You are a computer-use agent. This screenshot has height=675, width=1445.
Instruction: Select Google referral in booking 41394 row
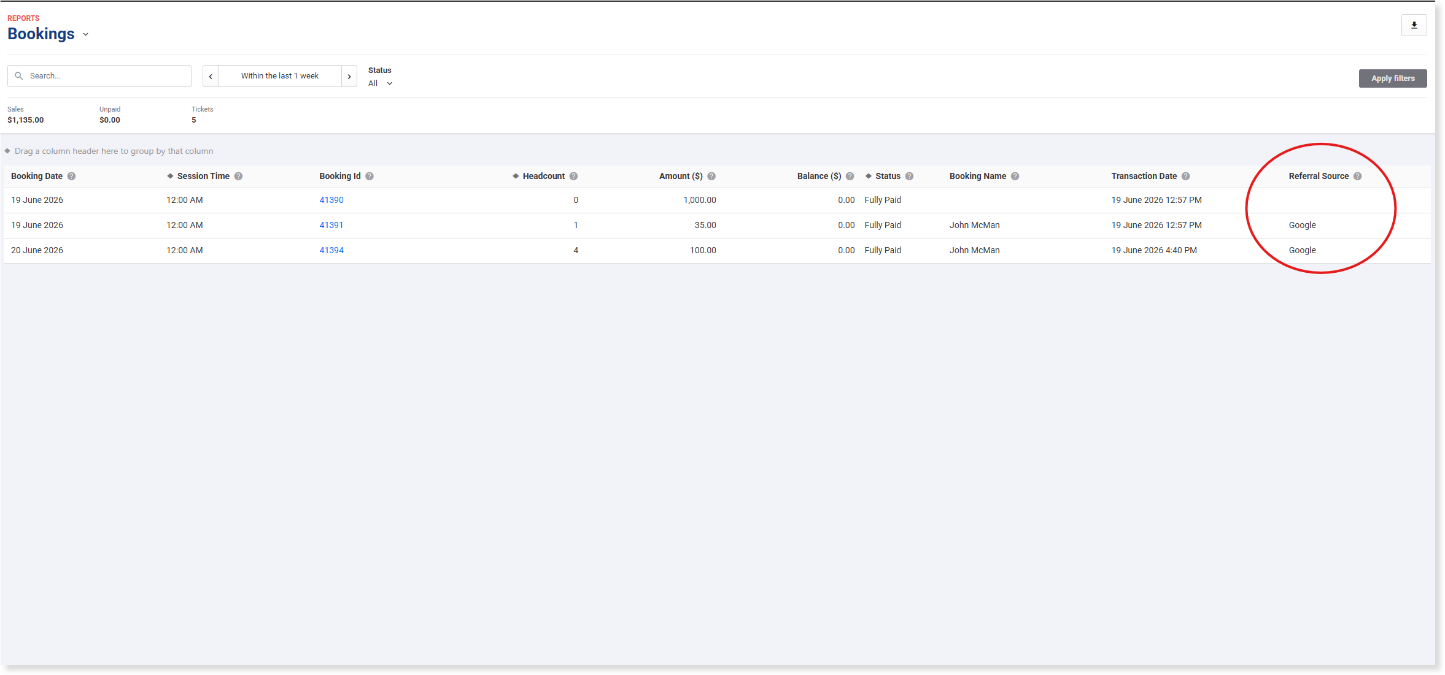pos(1302,250)
